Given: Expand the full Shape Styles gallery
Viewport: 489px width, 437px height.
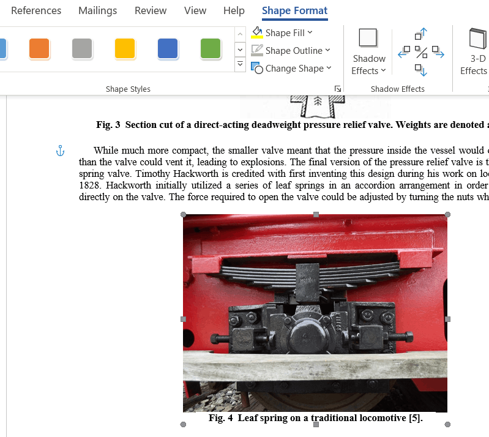Looking at the screenshot, I should [x=240, y=64].
